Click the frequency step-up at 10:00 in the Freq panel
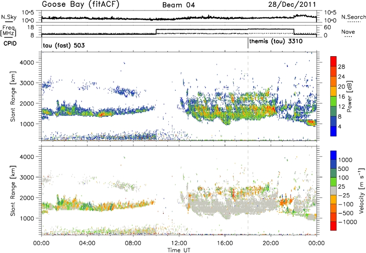This screenshot has height=253, width=366. [156, 32]
